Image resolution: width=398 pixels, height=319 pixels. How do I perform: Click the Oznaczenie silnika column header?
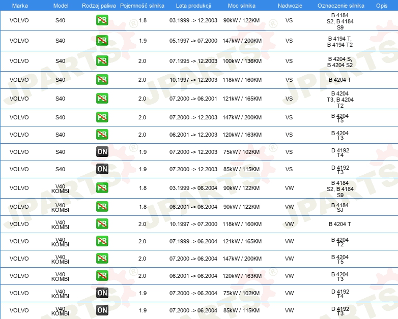click(x=341, y=6)
